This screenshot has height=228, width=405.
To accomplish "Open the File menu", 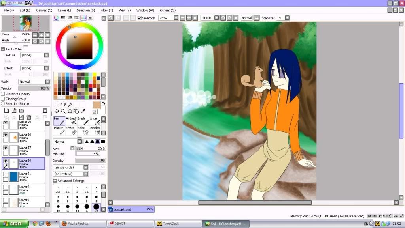I will click(x=9, y=10).
